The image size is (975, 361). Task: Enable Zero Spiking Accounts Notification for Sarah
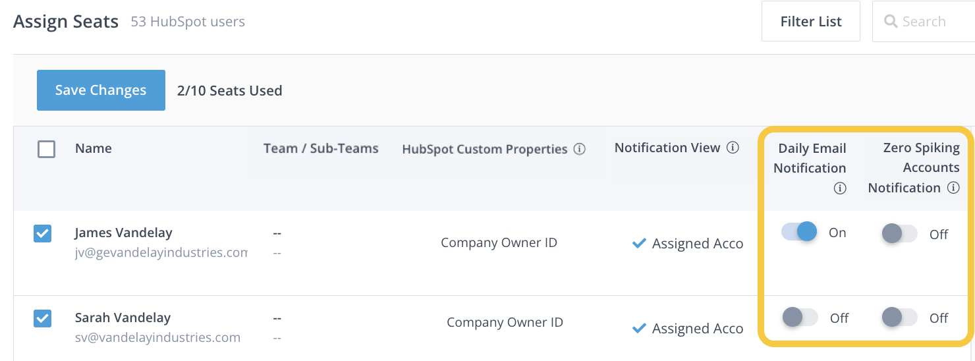coord(899,318)
